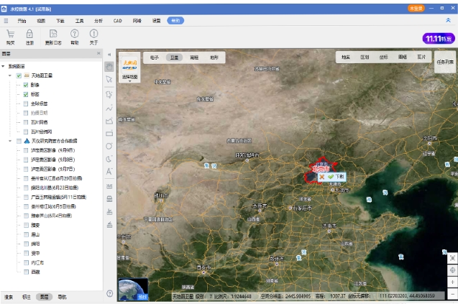Click the angle measuring tool icon
This screenshot has height=304, width=458.
(x=109, y=212)
